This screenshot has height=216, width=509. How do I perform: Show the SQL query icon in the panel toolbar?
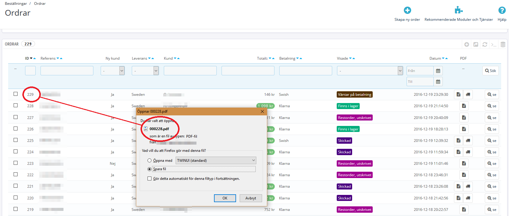494,45
